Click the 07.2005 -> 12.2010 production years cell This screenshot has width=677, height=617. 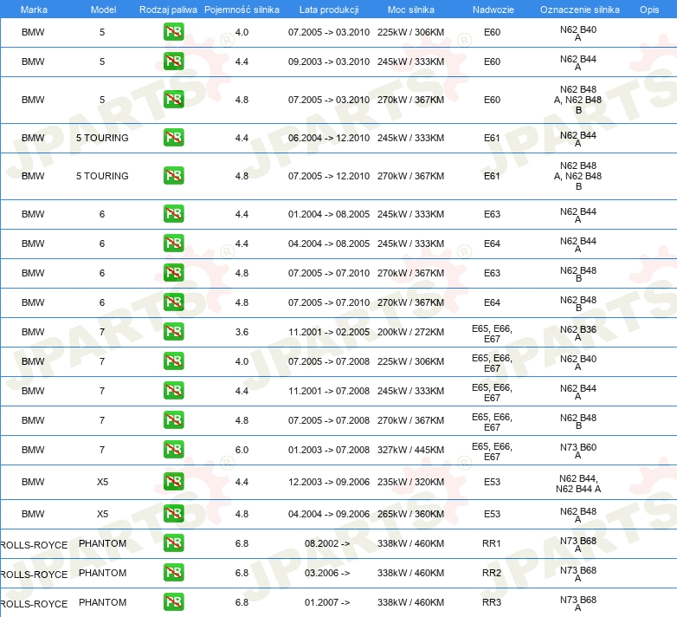tap(329, 176)
